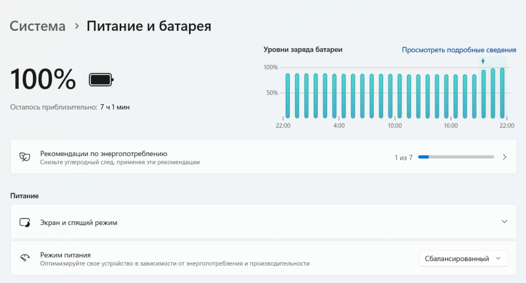The width and height of the screenshot is (526, 283).
Task: Click the breadcrumb arrow after Система
Action: [77, 26]
